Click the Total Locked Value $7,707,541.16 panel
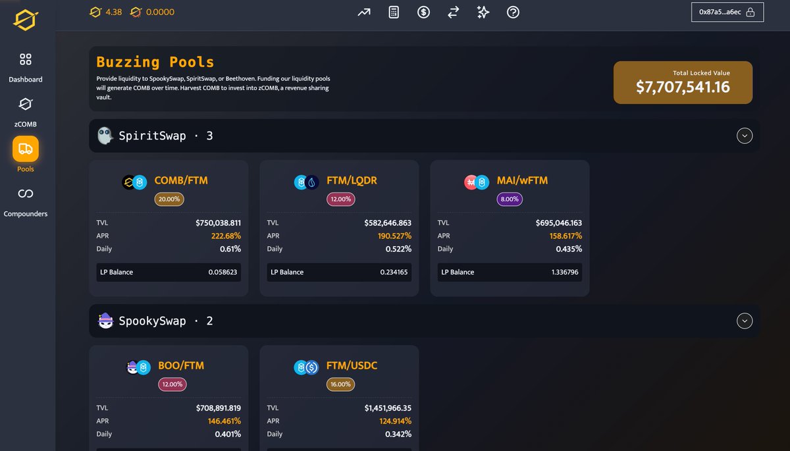Viewport: 790px width, 451px height. [x=683, y=82]
